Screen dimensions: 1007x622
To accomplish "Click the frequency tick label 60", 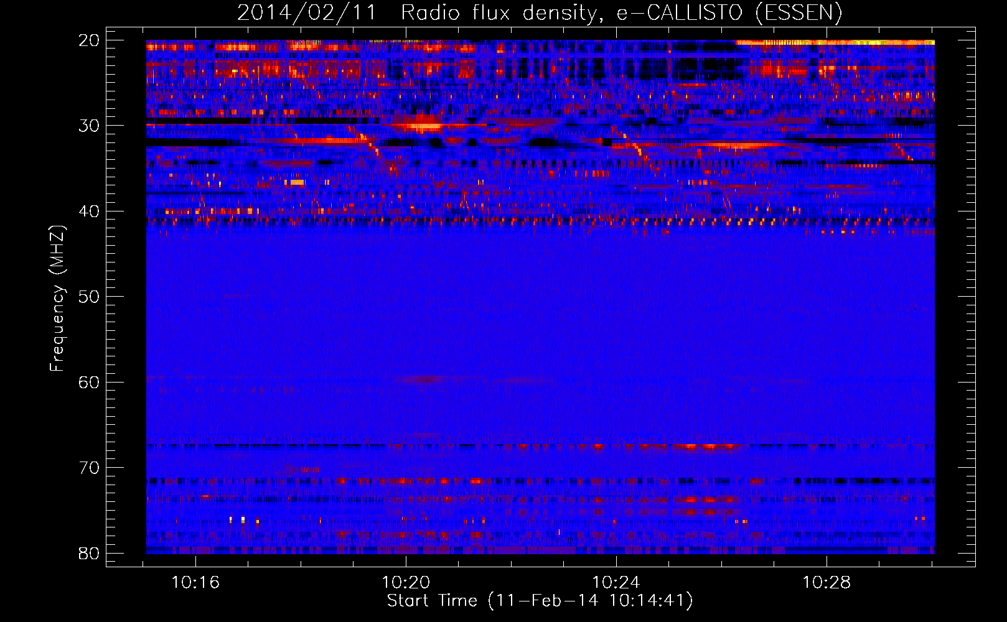I will pos(89,383).
